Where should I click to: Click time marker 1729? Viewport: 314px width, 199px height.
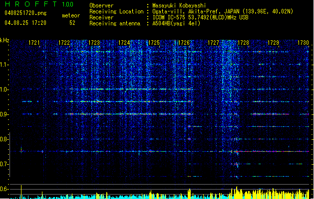[274, 43]
